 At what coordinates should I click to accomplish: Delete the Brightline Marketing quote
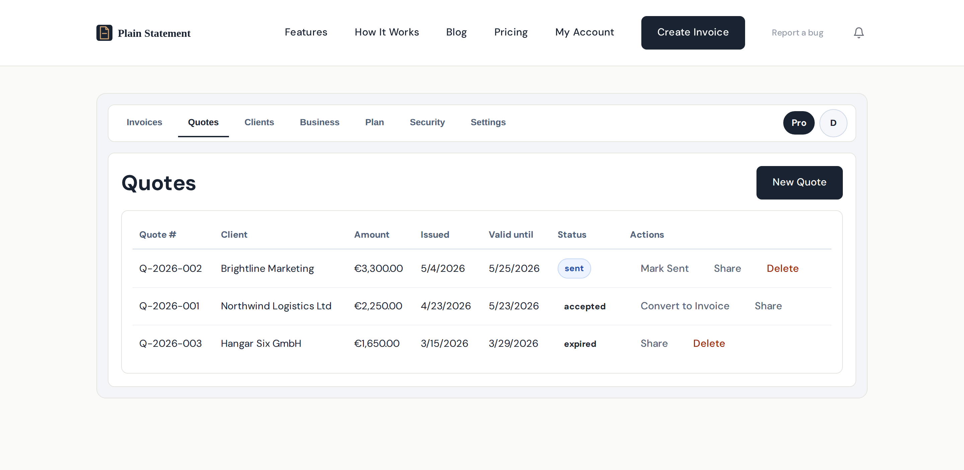coord(782,268)
